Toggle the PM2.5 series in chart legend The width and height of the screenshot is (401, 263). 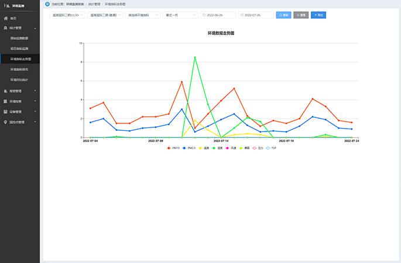188,148
